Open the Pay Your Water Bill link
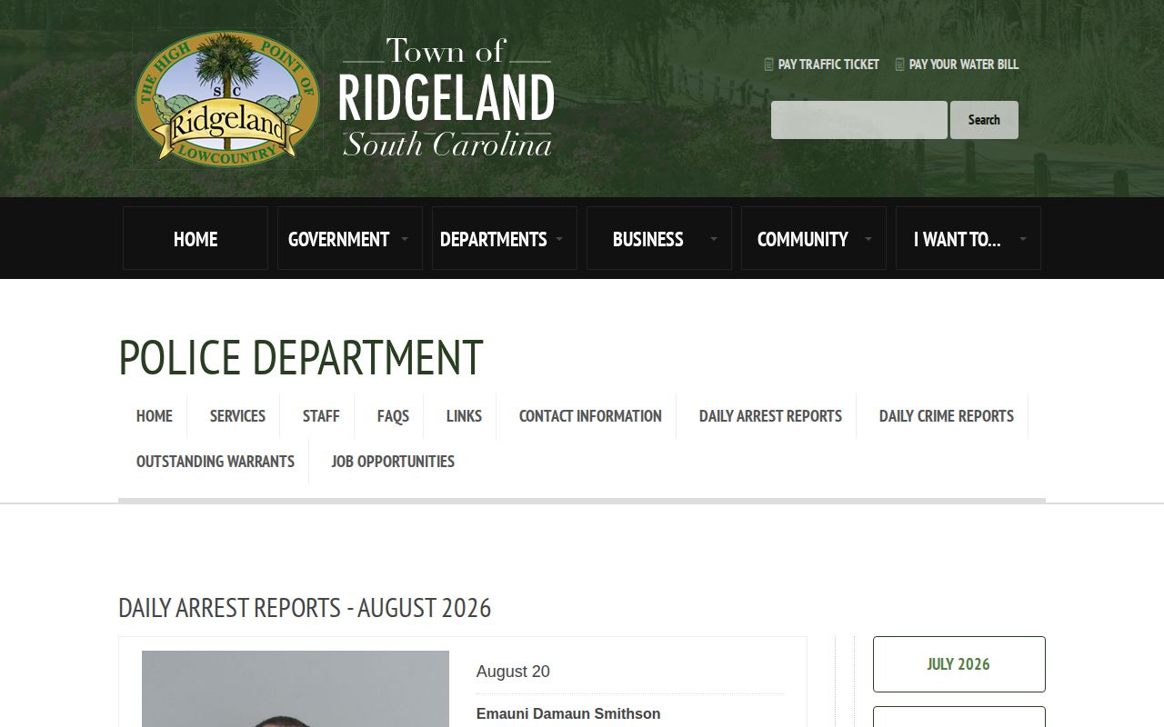This screenshot has width=1164, height=727. coord(964,65)
